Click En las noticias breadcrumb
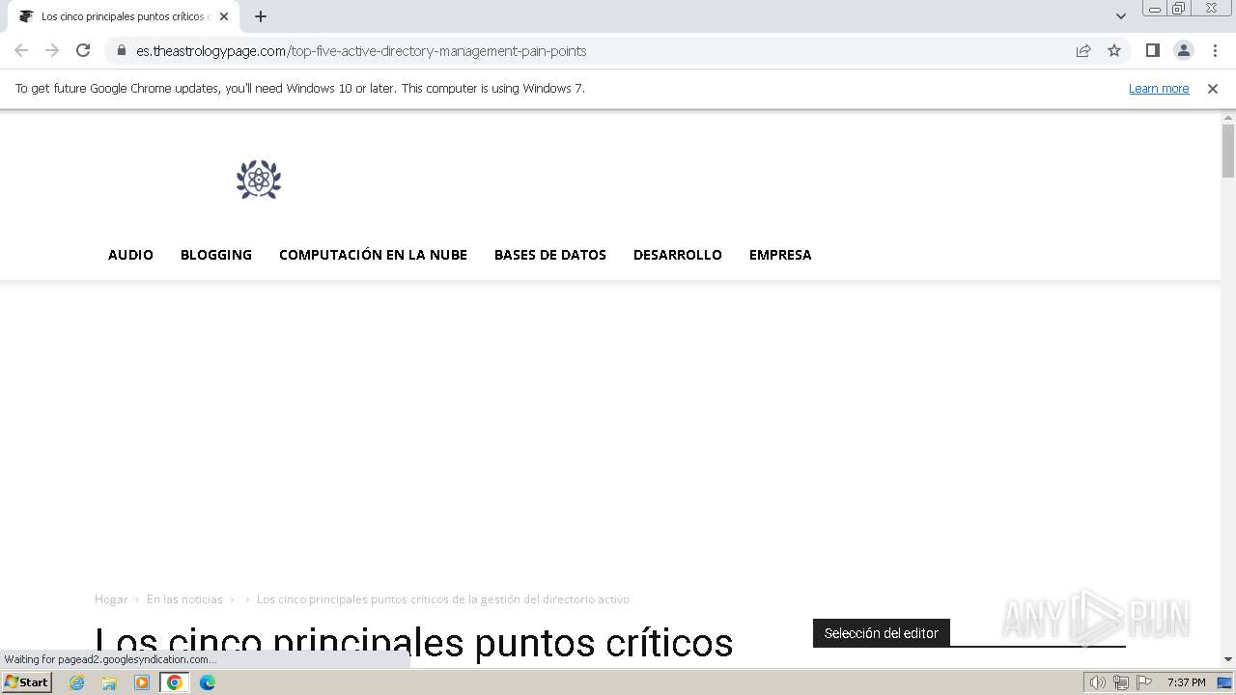The height and width of the screenshot is (695, 1236). (x=184, y=599)
